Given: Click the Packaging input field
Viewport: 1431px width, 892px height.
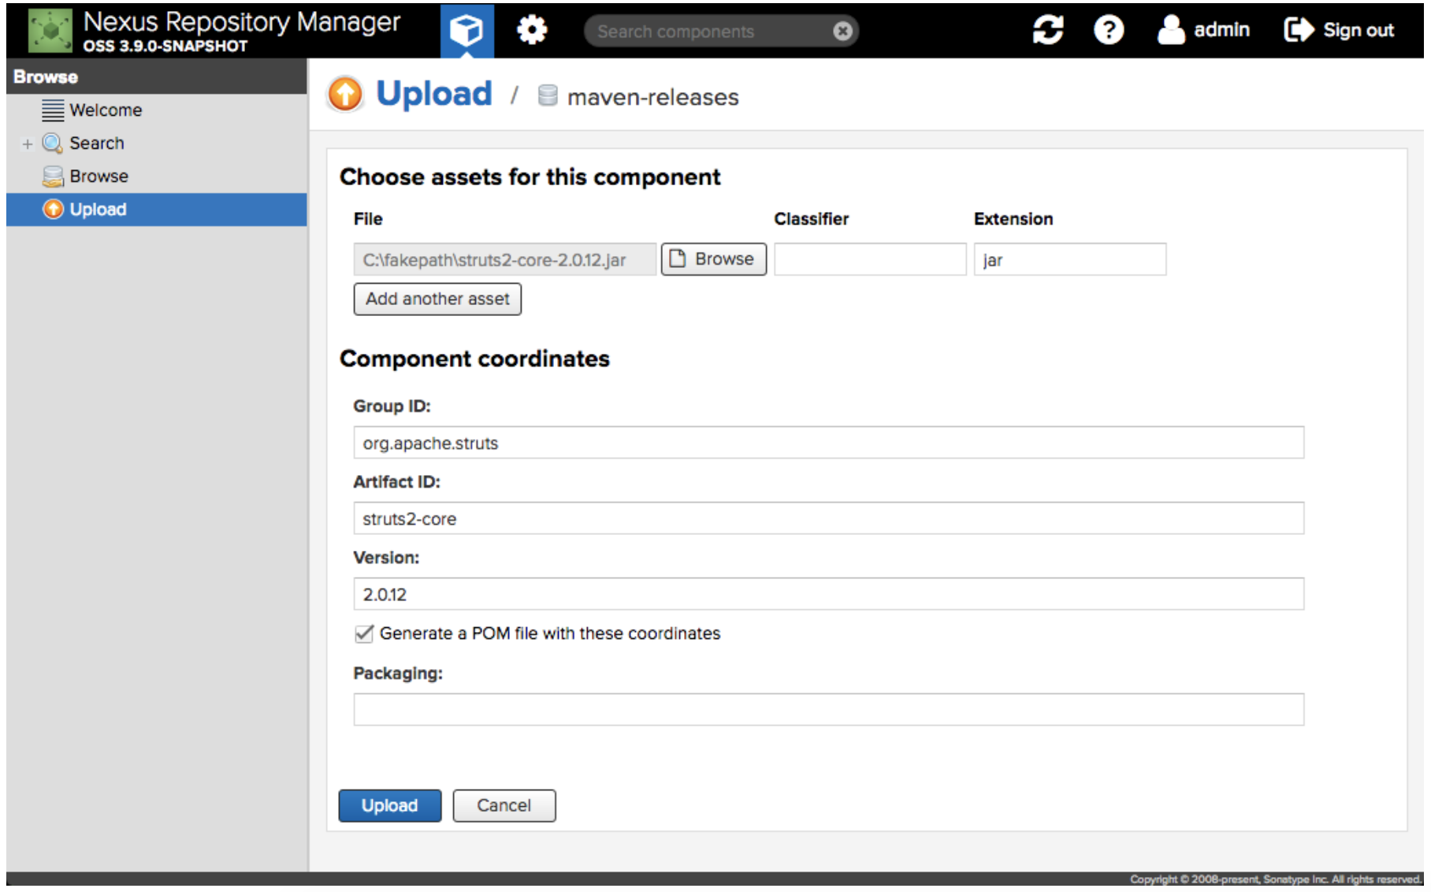Looking at the screenshot, I should click(828, 710).
